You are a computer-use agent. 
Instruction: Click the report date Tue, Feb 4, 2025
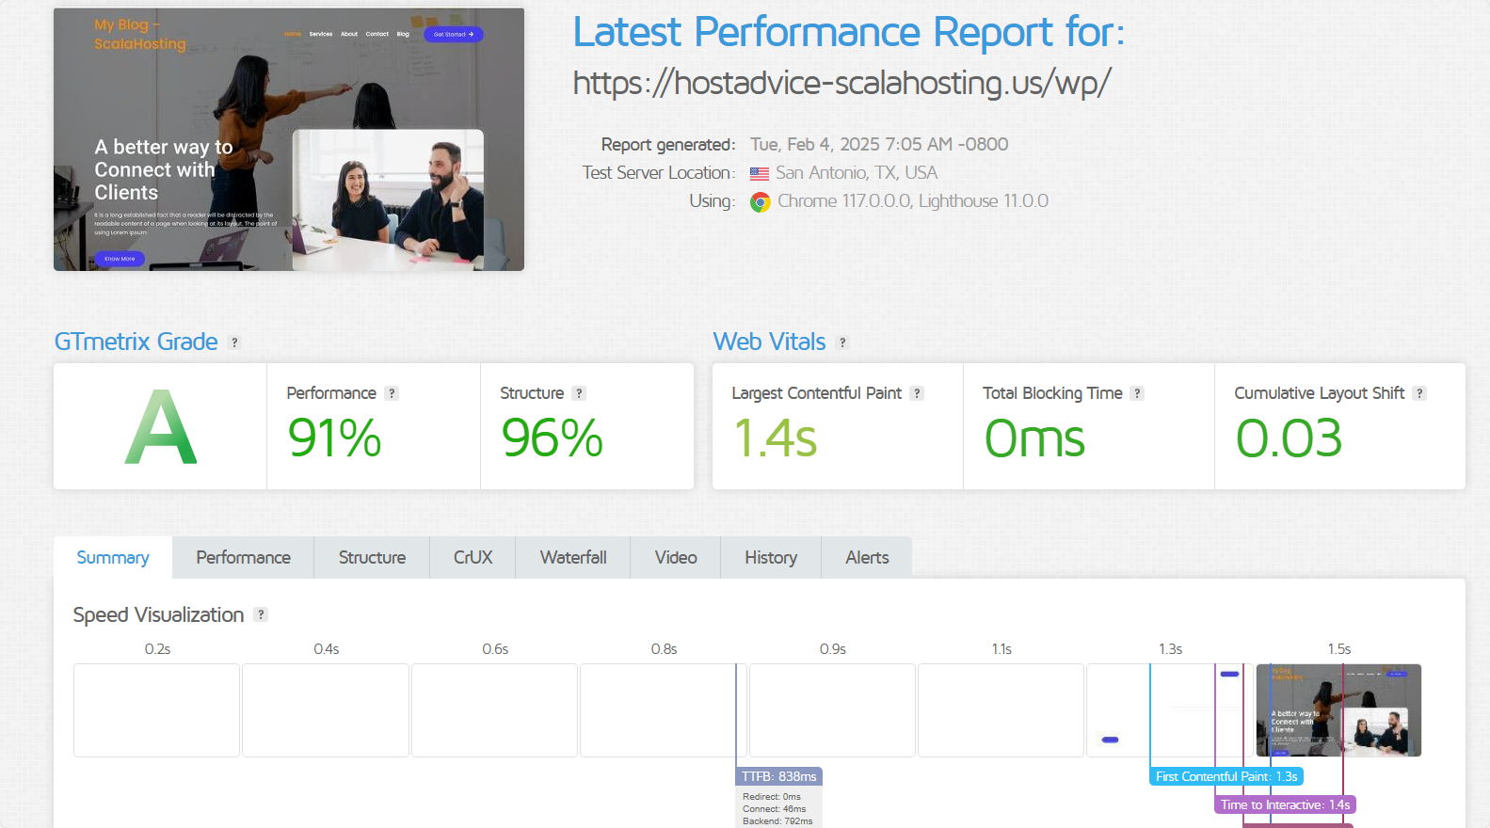pos(879,144)
